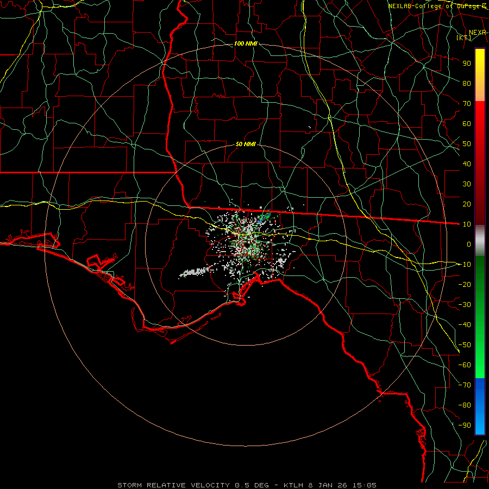Select the 80 value on the velocity scale

pyautogui.click(x=467, y=83)
